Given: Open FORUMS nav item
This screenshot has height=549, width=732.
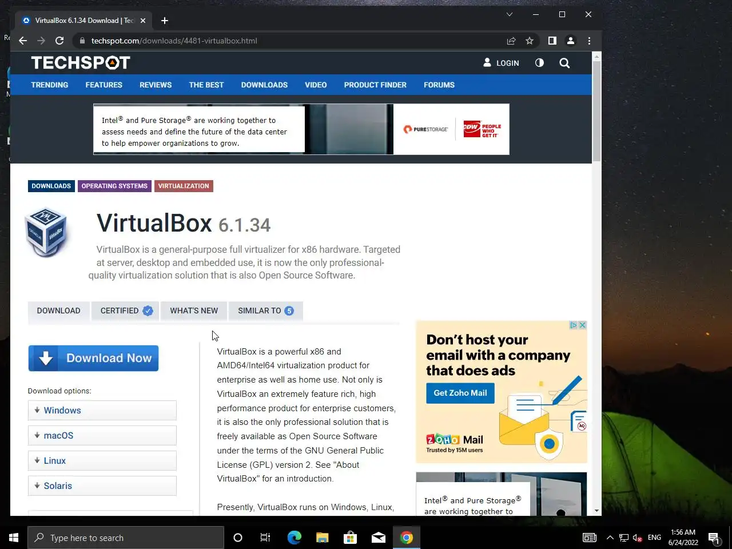Looking at the screenshot, I should point(439,85).
